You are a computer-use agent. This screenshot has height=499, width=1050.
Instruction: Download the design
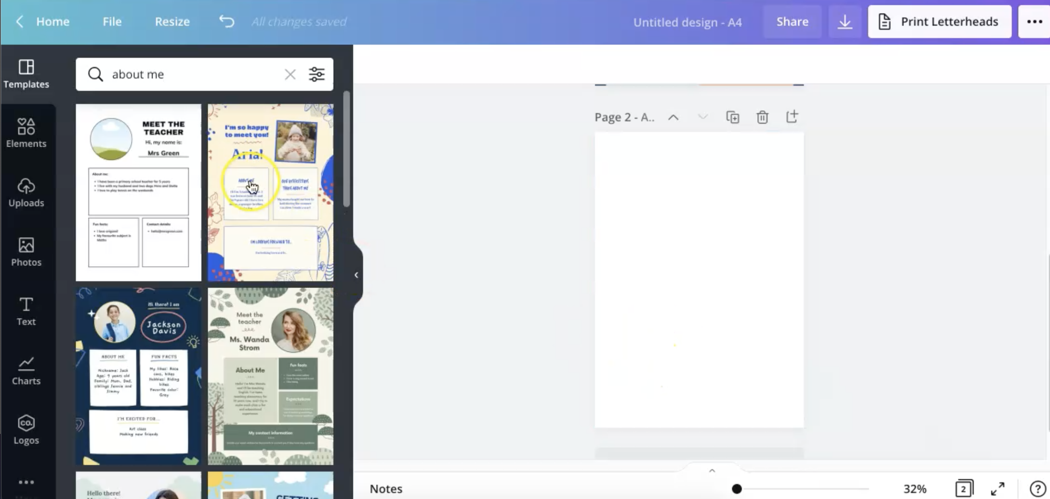(845, 21)
